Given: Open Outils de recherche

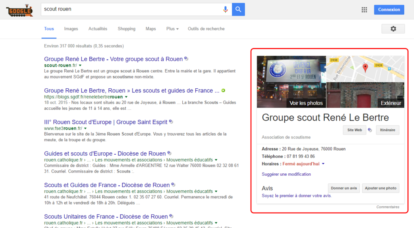Looking at the screenshot, I should [206, 29].
